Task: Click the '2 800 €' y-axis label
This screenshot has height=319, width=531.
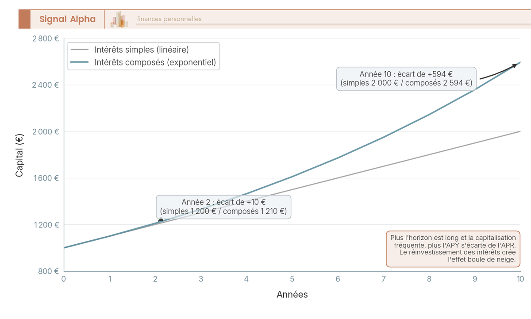Action: (x=46, y=38)
